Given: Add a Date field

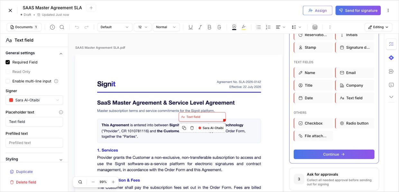Looking at the screenshot, I should point(313,98).
